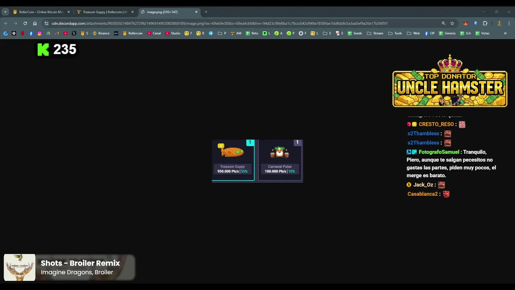
Task: Click the Top Donator Uncle Hamster banner
Action: pyautogui.click(x=450, y=81)
